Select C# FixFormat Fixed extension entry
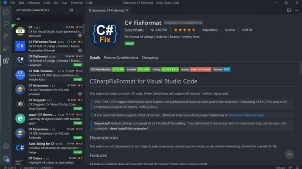302x169 pixels. point(48,46)
